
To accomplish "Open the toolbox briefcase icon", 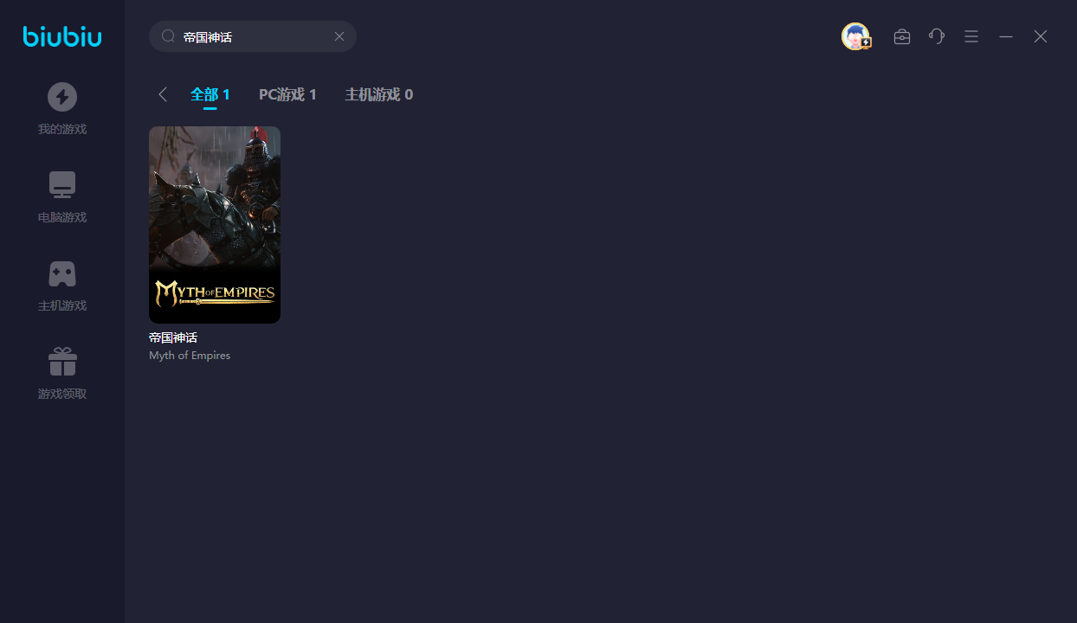I will [x=902, y=36].
